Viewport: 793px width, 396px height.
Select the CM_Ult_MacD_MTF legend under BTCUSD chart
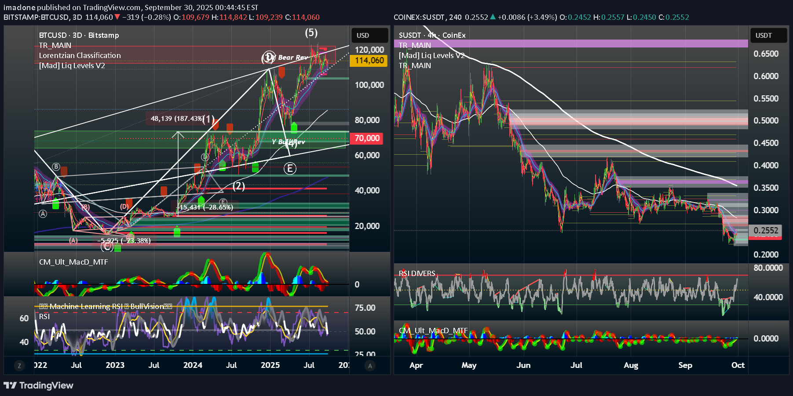click(73, 262)
